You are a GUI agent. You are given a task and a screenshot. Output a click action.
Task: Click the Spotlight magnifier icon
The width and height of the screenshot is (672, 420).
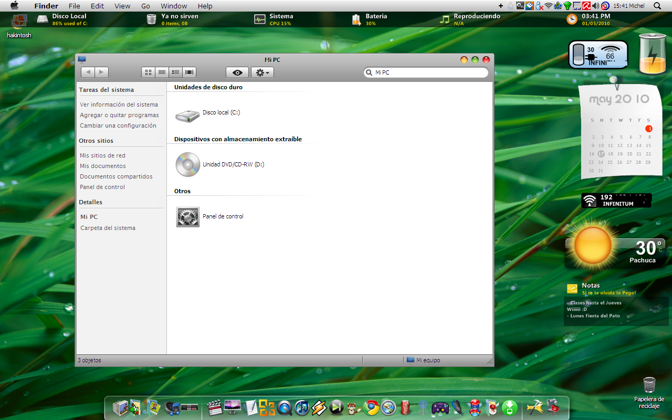[657, 6]
